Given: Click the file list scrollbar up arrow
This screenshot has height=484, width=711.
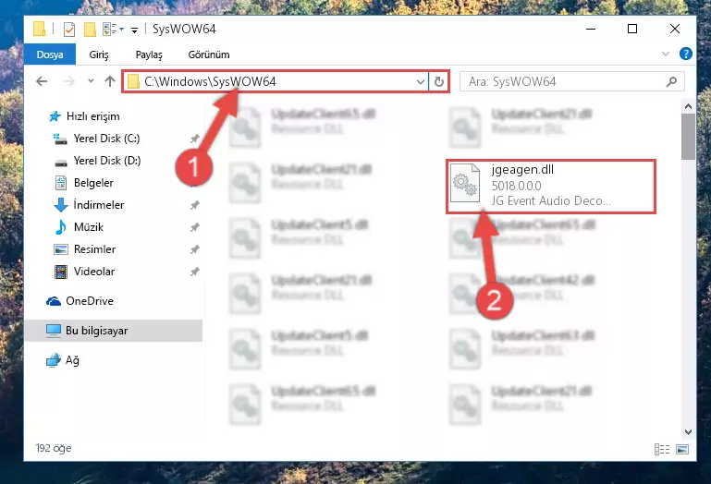Looking at the screenshot, I should 688,106.
